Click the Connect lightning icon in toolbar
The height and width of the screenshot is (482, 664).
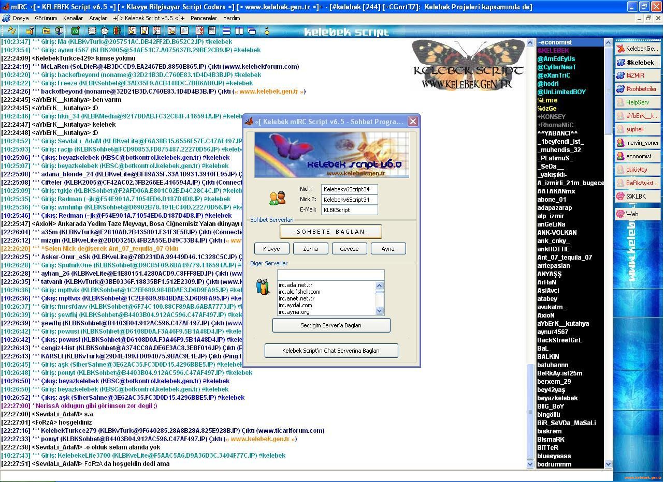click(x=11, y=31)
